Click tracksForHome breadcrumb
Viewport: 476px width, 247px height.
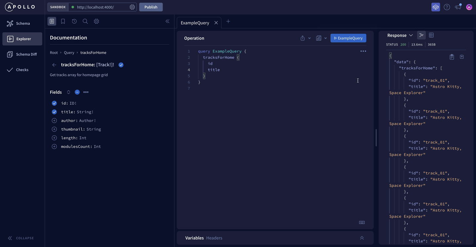click(x=93, y=52)
